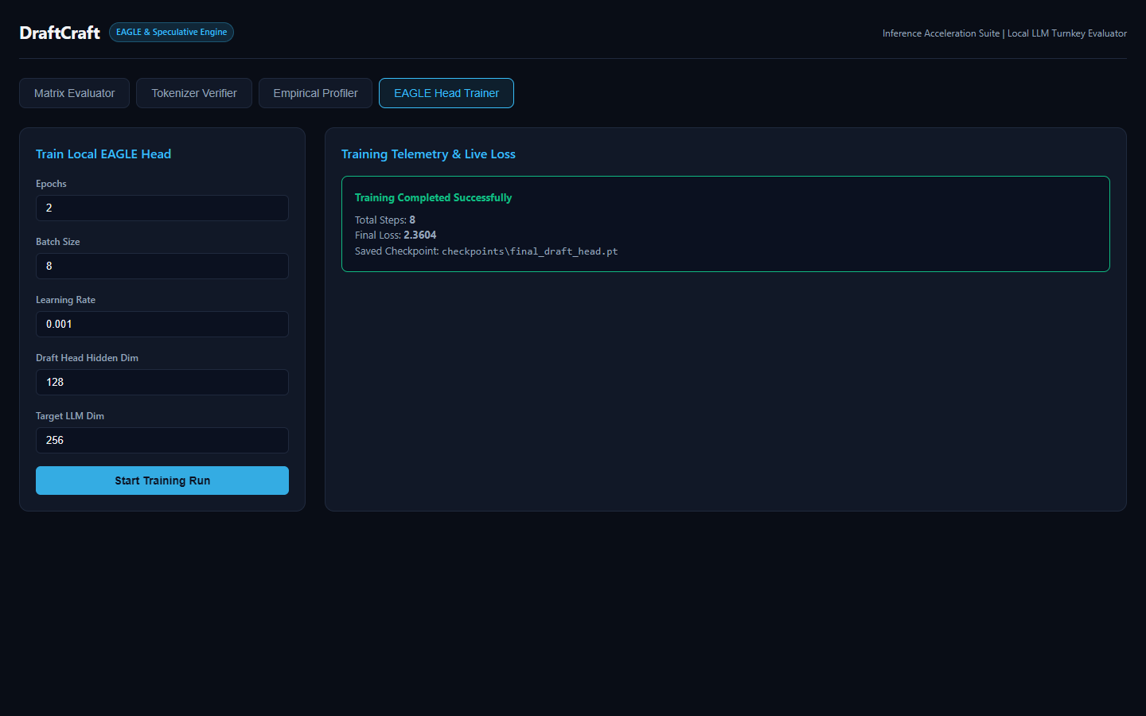Viewport: 1146px width, 716px height.
Task: Click into the Batch Size field
Action: (162, 266)
